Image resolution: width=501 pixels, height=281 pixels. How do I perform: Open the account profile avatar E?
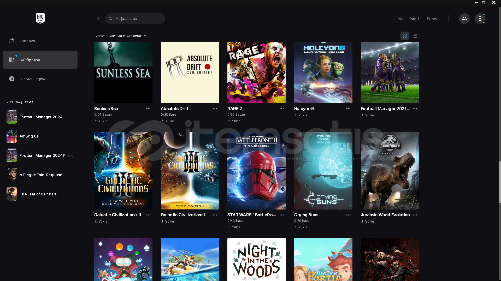click(480, 19)
